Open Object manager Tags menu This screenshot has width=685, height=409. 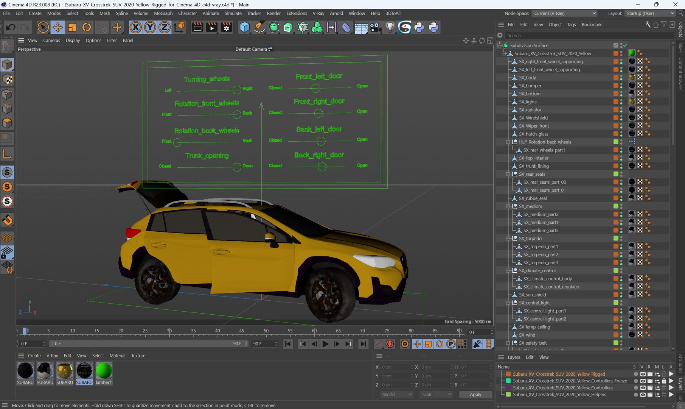571,25
